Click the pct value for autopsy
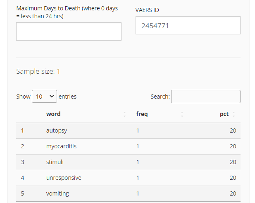Screen dimensions: 255x203 [233, 130]
